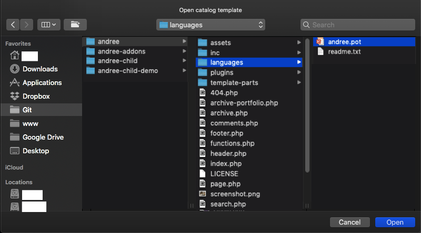Image resolution: width=421 pixels, height=233 pixels.
Task: Click the Applications icon in sidebar
Action: [x=15, y=82]
